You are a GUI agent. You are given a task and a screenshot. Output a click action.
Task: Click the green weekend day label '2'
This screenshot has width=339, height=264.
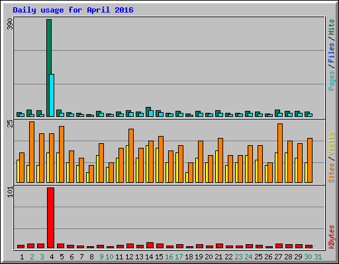click(32, 257)
